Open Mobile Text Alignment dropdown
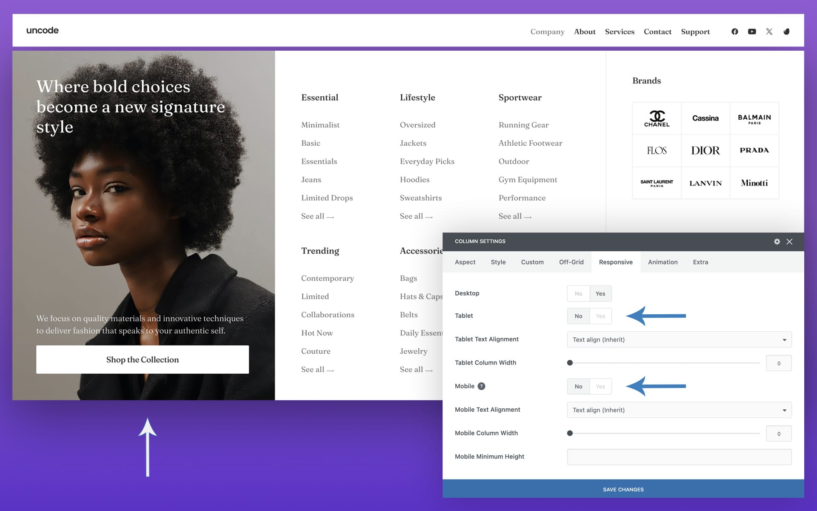This screenshot has width=817, height=511. (x=679, y=410)
